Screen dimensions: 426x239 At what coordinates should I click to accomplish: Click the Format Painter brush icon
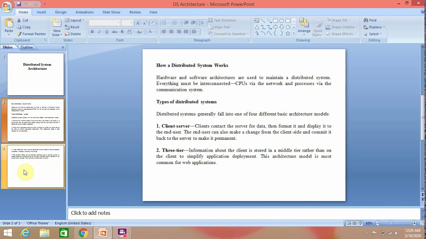click(19, 34)
